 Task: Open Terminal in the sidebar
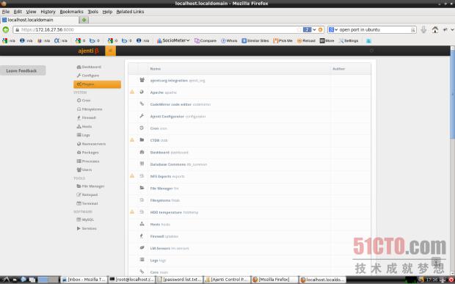(87, 204)
